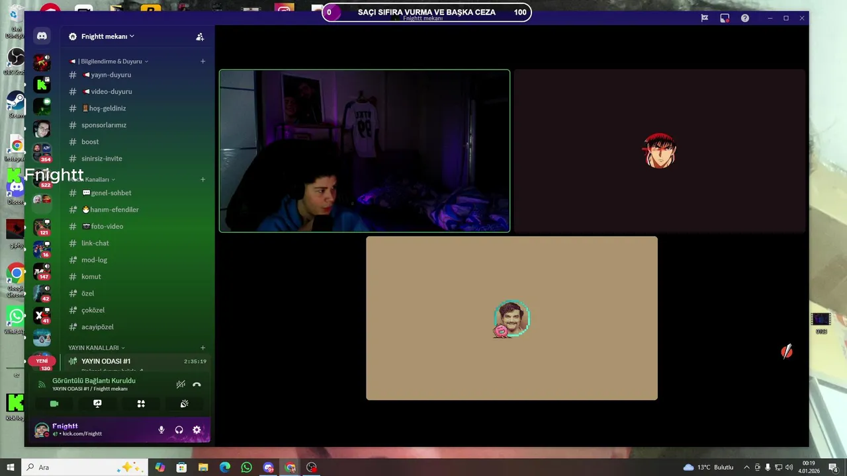The width and height of the screenshot is (847, 476).
Task: Select the server icon with 121 badge
Action: [42, 227]
